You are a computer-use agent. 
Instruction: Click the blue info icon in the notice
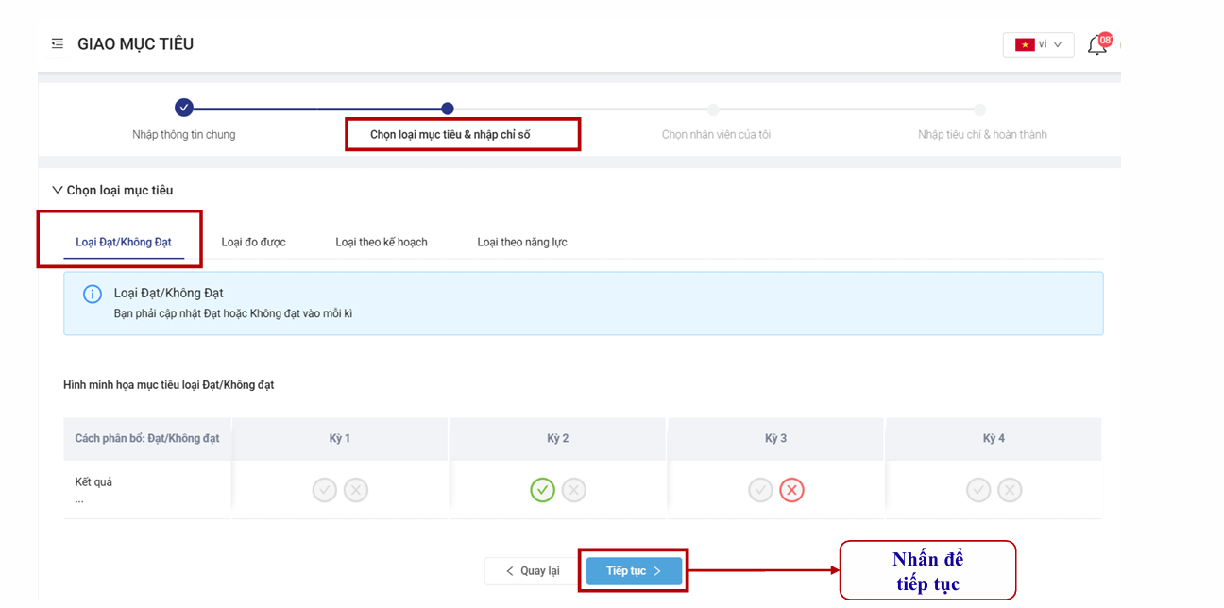click(93, 294)
